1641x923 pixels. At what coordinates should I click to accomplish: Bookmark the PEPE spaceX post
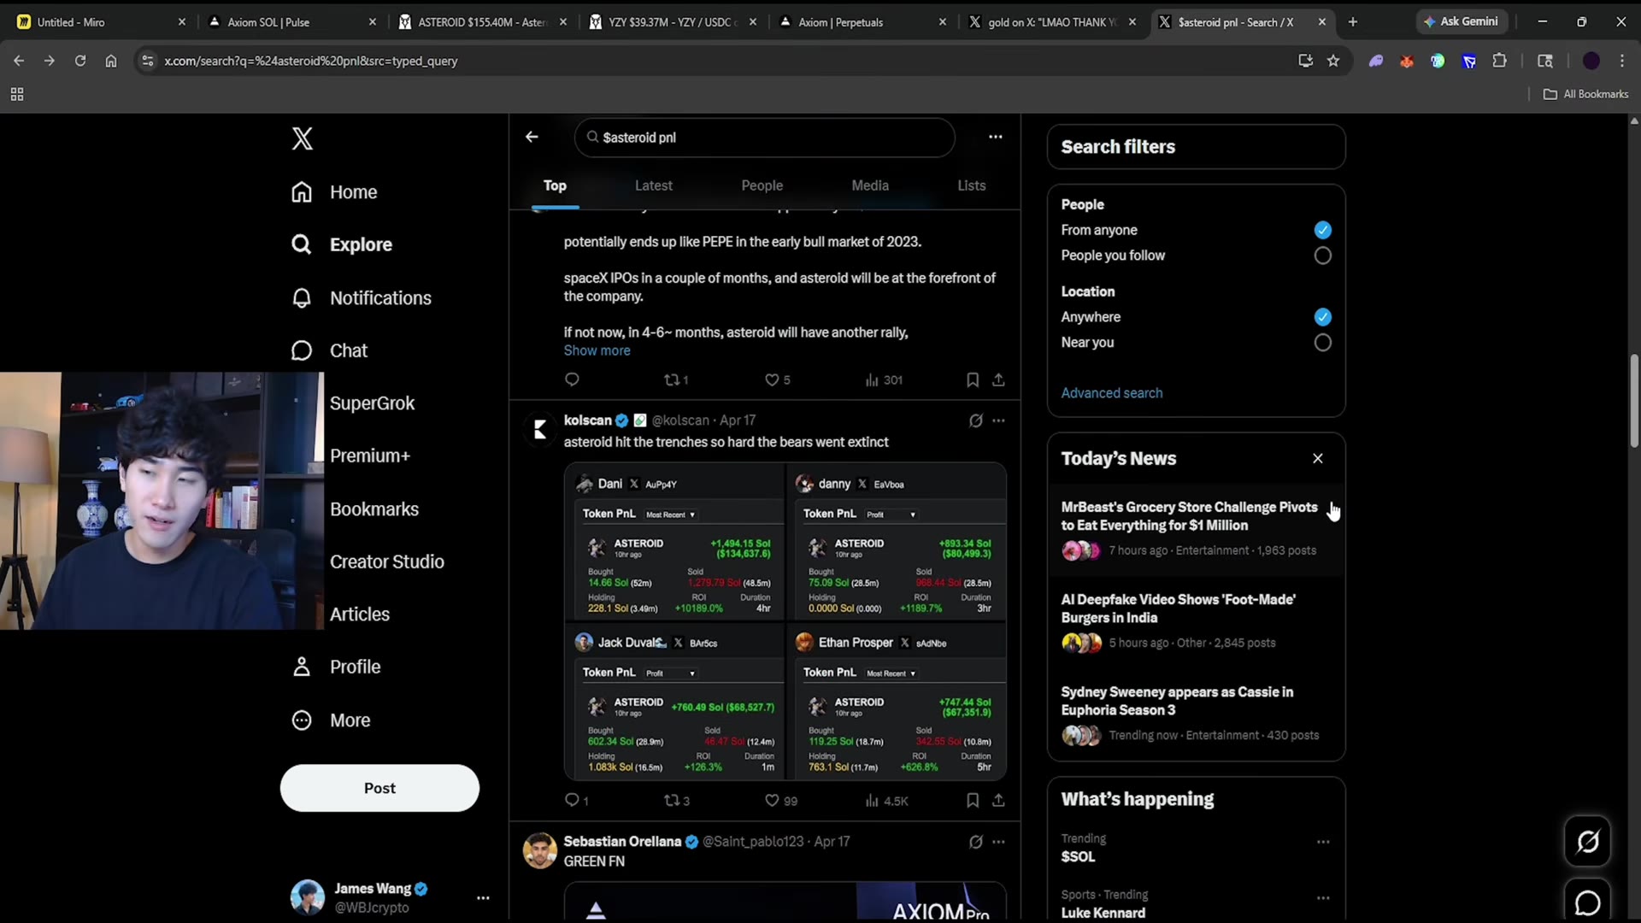pyautogui.click(x=973, y=380)
